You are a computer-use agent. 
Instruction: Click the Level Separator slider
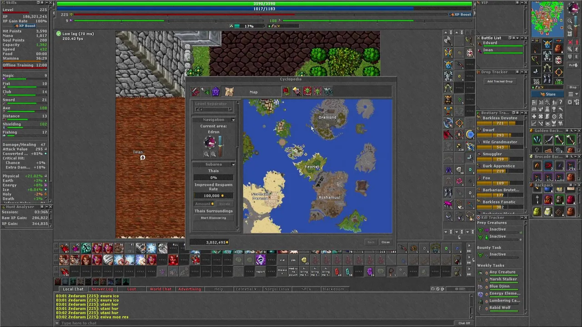click(x=213, y=109)
